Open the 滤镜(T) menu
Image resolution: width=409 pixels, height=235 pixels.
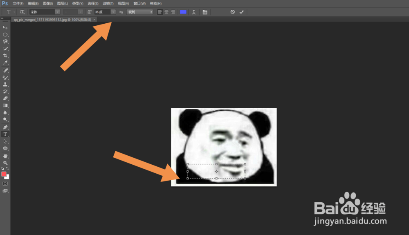108,3
